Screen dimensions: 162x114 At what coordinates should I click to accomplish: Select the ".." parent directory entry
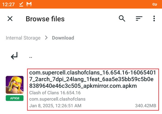(x=31, y=57)
